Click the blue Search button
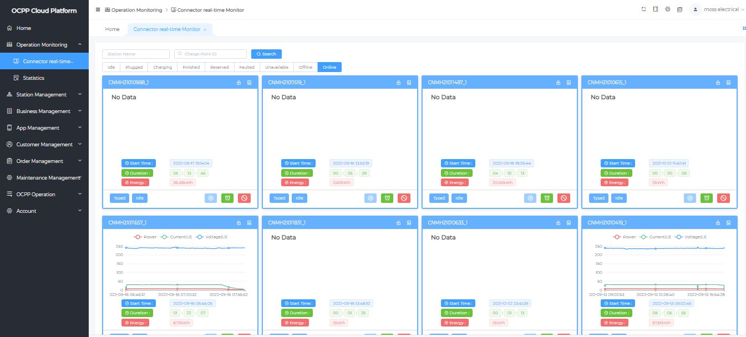Viewport: 746px width, 337px height. (x=266, y=54)
